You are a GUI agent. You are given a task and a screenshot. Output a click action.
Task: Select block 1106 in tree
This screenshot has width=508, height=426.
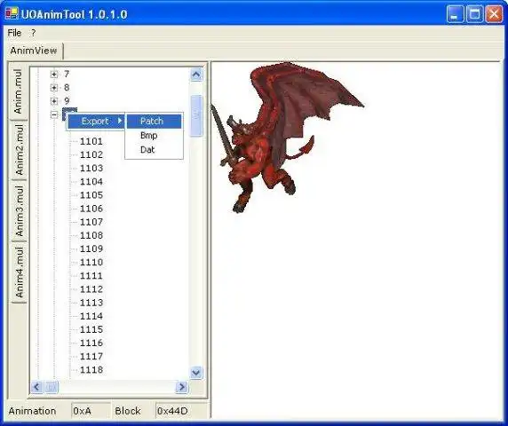(91, 209)
